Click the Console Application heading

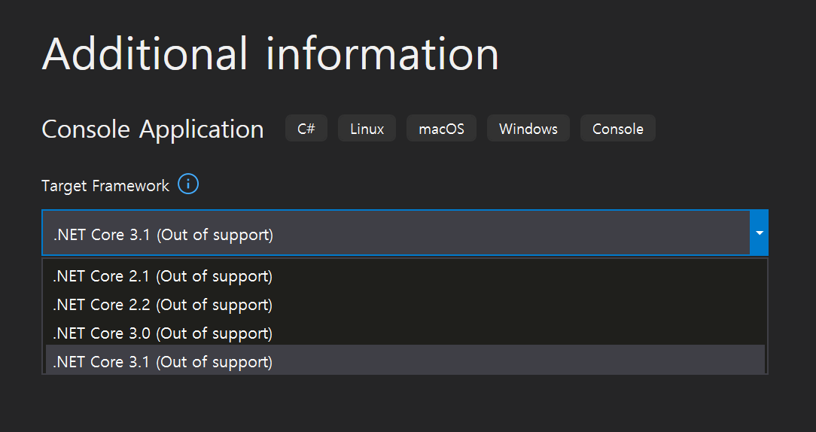153,129
